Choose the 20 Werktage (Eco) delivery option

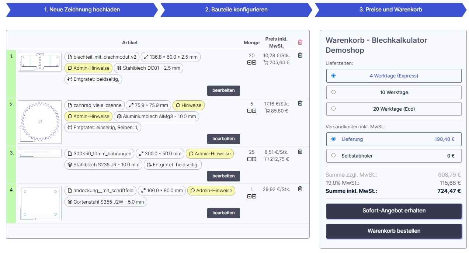(x=394, y=109)
